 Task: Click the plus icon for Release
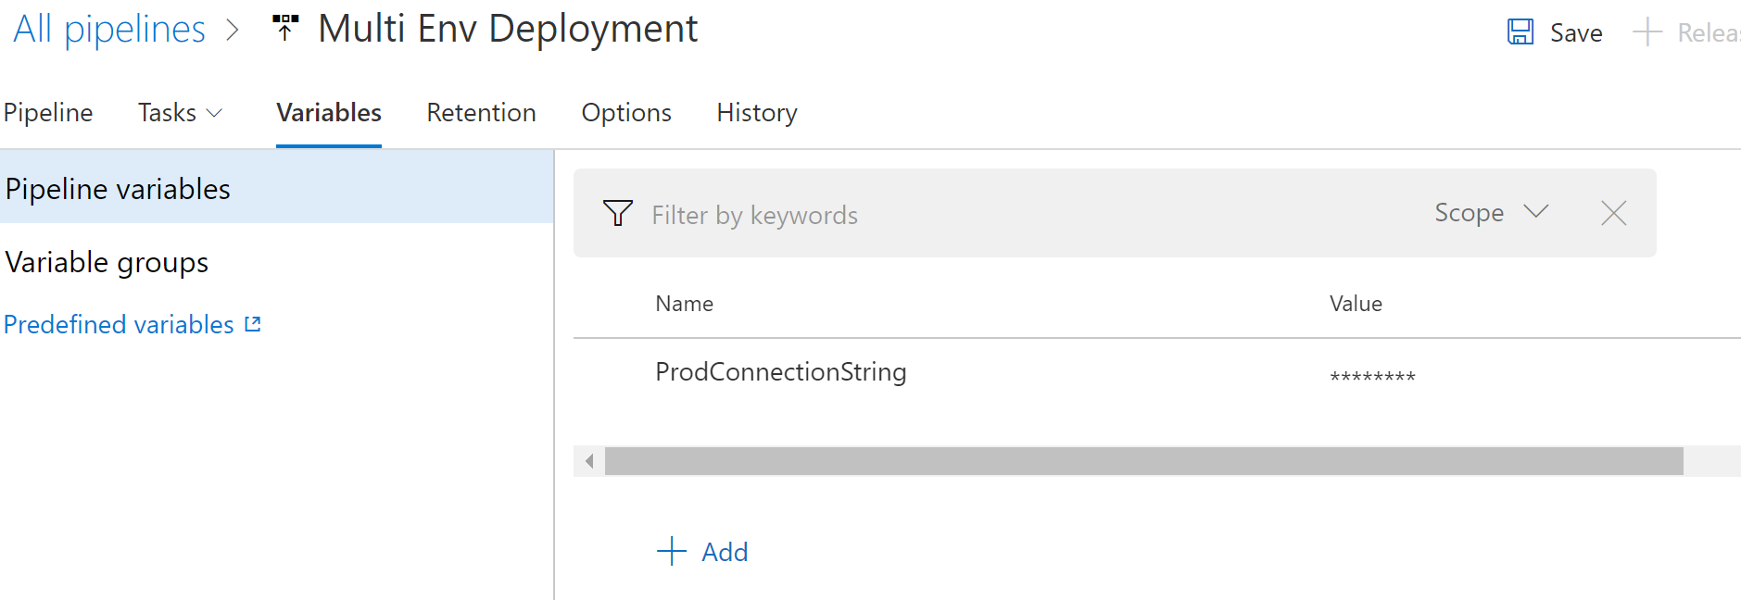(x=1646, y=32)
